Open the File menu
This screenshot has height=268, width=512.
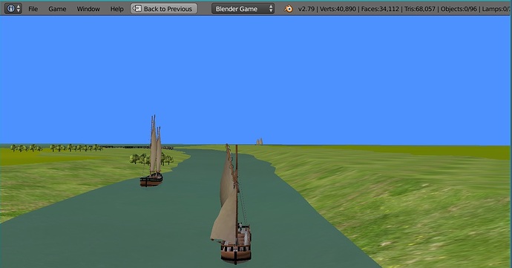point(33,9)
